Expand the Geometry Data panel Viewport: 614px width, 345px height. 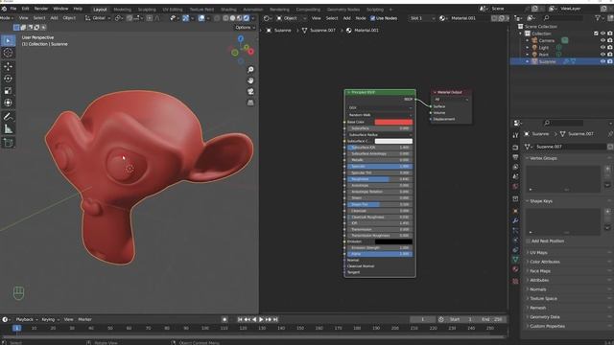[x=544, y=317]
